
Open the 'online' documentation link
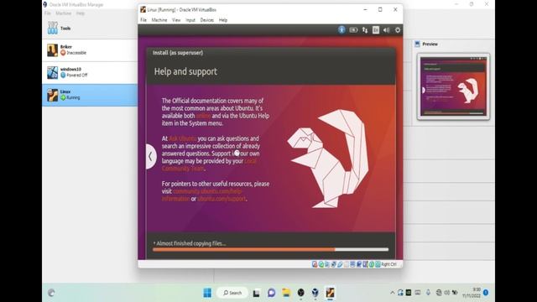point(203,116)
